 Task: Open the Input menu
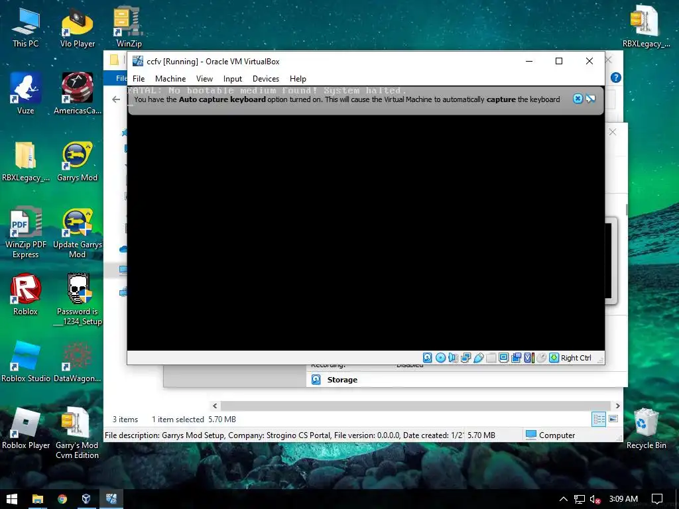click(233, 79)
